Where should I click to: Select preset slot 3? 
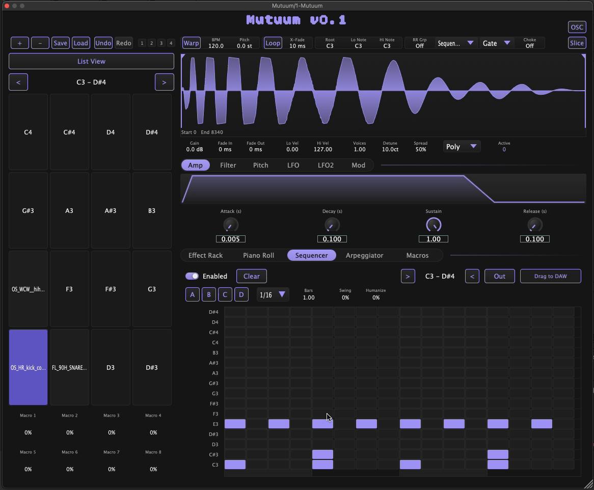[161, 43]
